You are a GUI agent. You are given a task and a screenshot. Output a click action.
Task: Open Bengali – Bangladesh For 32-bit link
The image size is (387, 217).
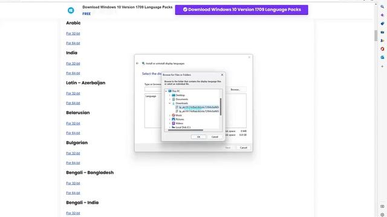pos(73,183)
